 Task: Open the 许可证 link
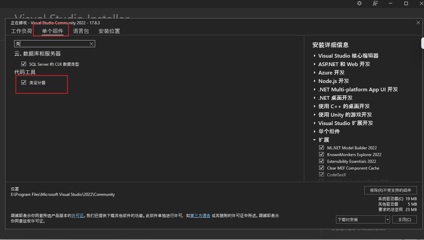(x=78, y=216)
